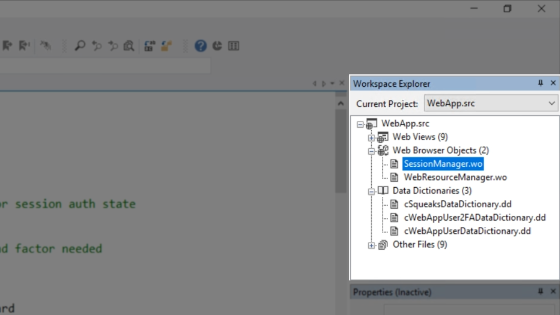Open the Current Project dropdown
This screenshot has width=560, height=315.
pyautogui.click(x=551, y=104)
